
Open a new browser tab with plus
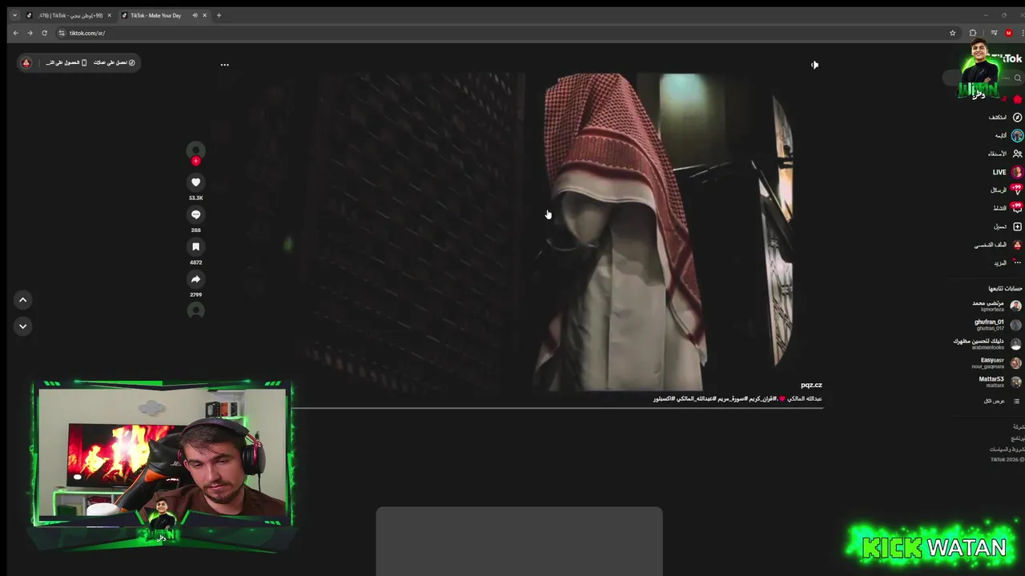(219, 15)
